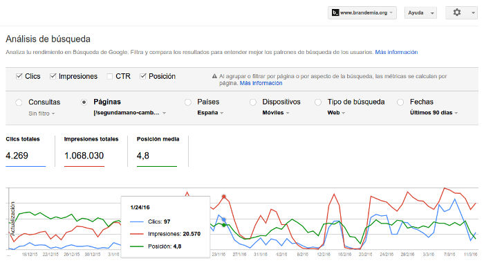The width and height of the screenshot is (484, 263).
Task: Enable the CTR checkbox
Action: click(x=109, y=76)
